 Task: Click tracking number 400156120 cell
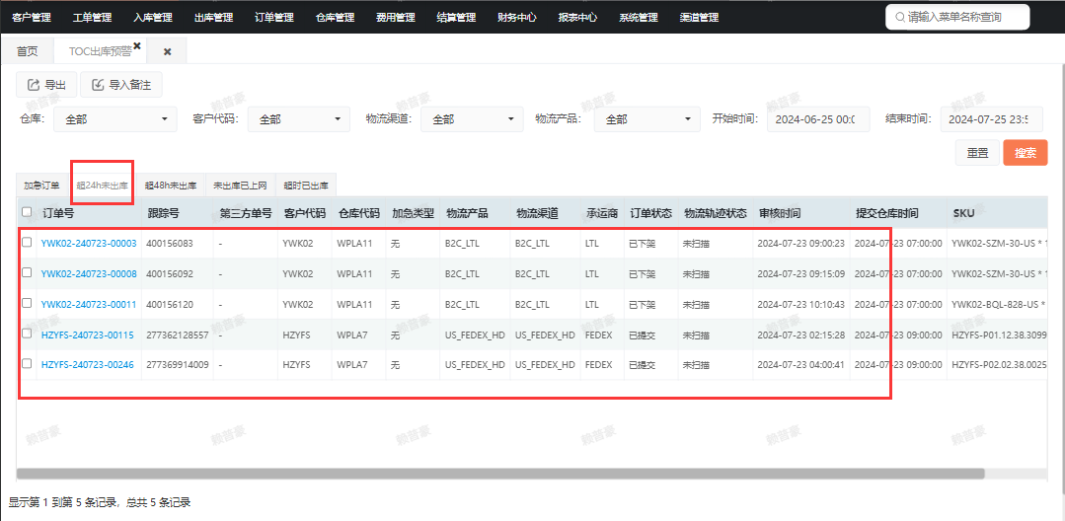[x=169, y=304]
